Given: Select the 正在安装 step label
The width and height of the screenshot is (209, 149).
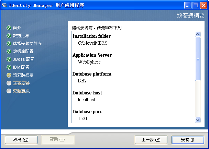Looking at the screenshot, I should click(21, 83).
